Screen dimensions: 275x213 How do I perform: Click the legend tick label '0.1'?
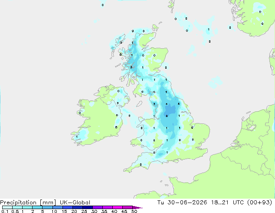[5, 211]
